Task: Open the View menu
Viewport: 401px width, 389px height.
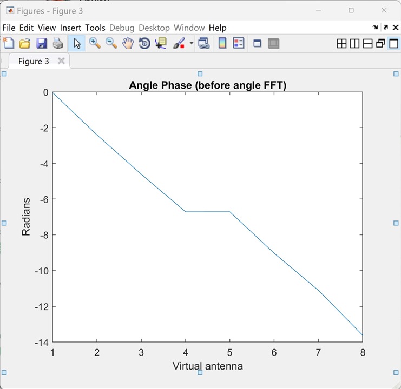Action: pos(47,28)
